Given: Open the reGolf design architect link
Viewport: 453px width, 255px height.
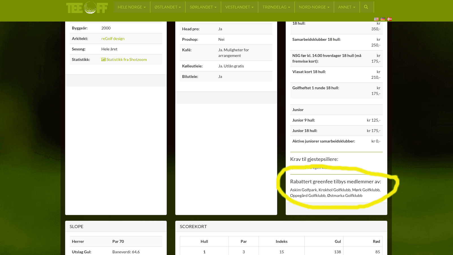Looking at the screenshot, I should [113, 39].
